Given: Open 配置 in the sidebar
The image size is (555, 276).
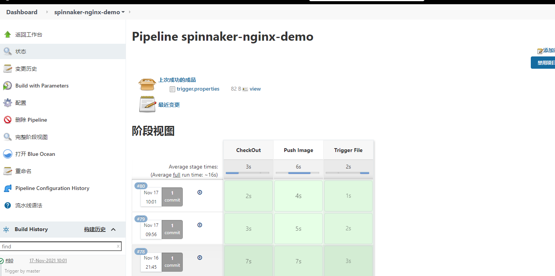Looking at the screenshot, I should pos(21,103).
